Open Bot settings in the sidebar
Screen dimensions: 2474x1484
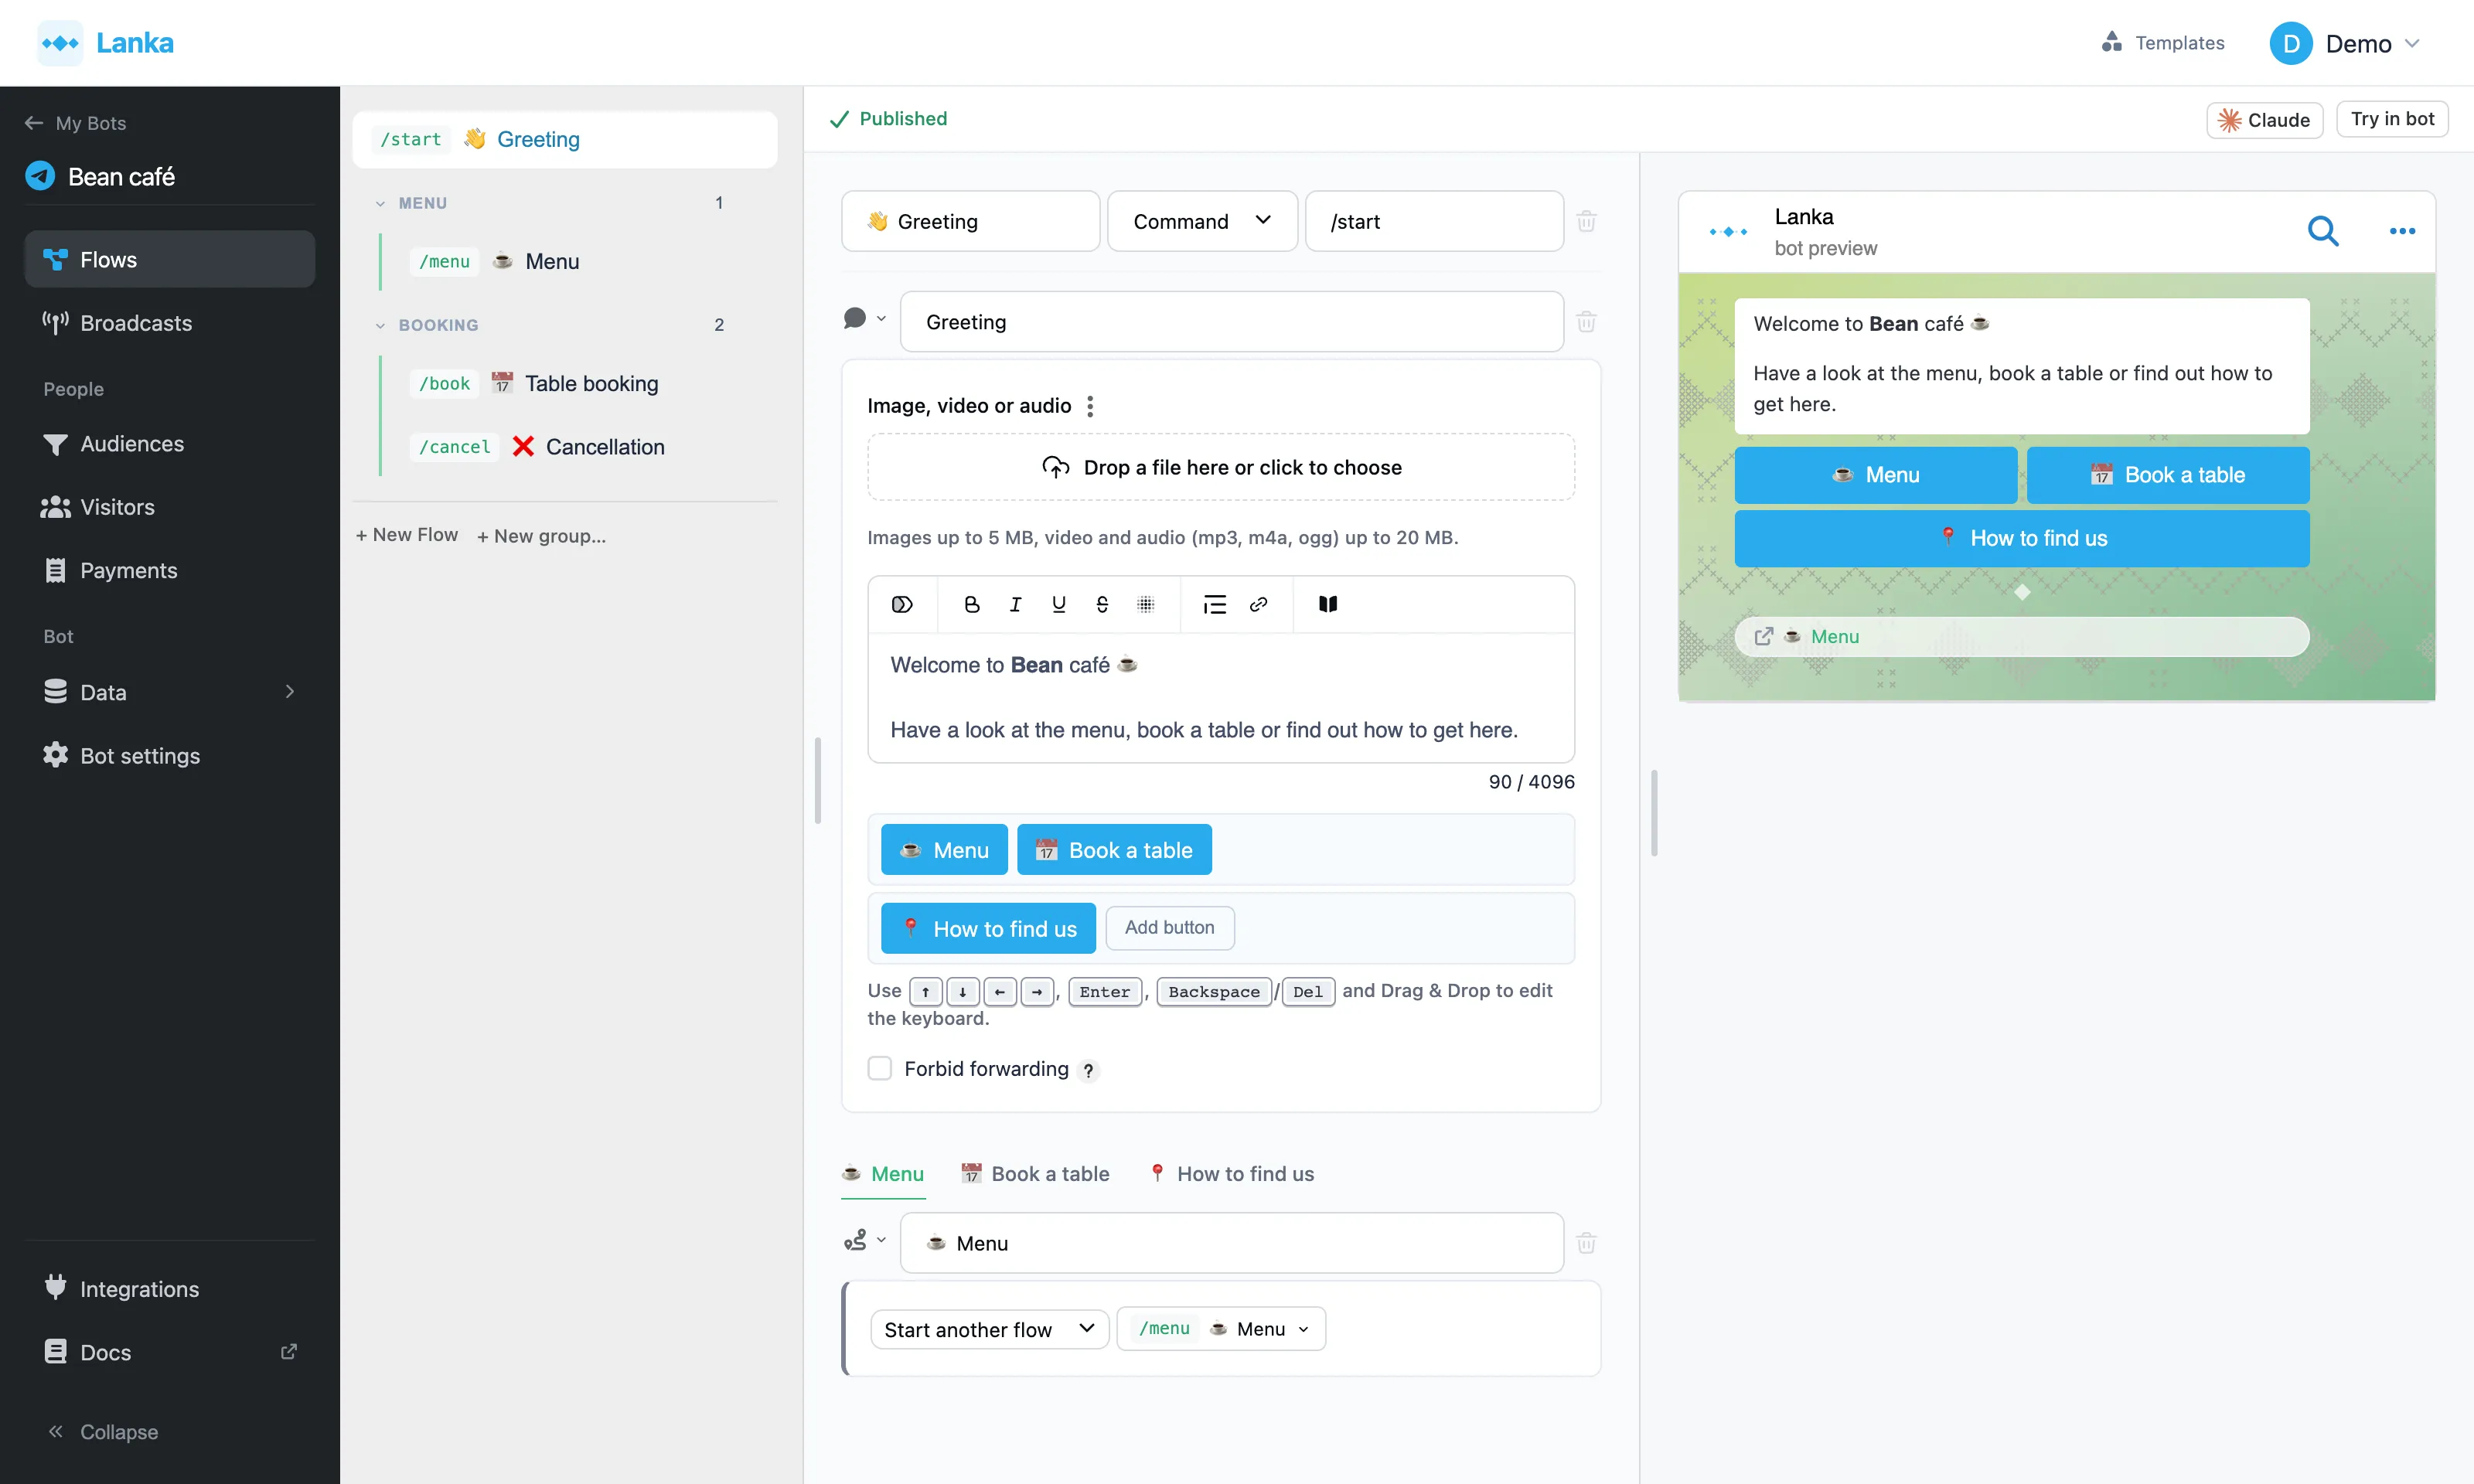(170, 756)
